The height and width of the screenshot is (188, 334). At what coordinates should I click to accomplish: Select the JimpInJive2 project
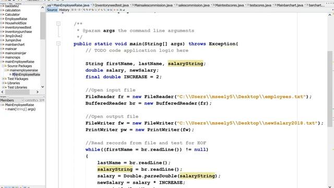(14, 36)
